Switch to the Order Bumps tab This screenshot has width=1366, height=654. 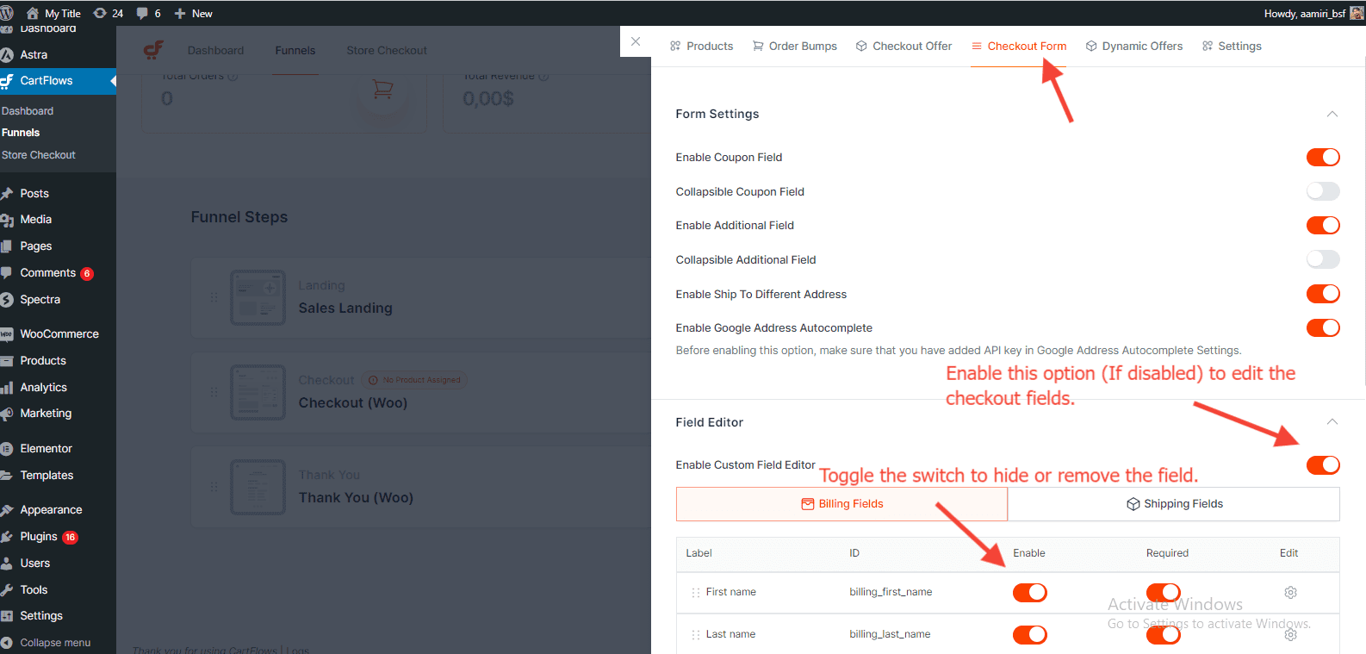tap(795, 47)
